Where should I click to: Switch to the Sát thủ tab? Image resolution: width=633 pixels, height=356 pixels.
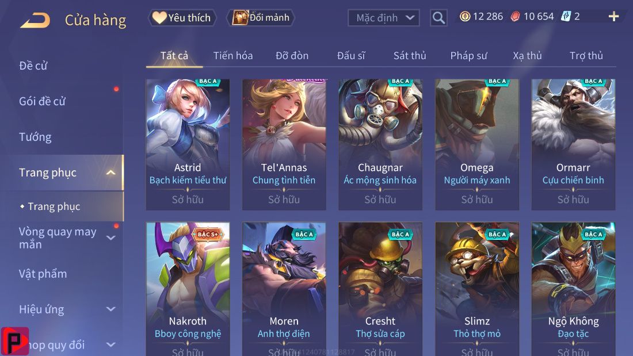(x=410, y=56)
